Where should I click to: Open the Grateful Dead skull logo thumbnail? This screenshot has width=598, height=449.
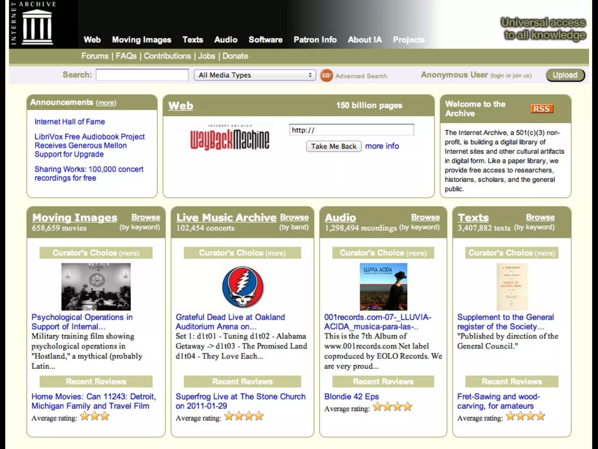click(242, 287)
